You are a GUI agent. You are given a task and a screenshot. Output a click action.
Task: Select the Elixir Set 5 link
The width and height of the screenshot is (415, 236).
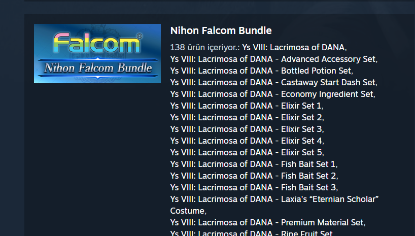247,152
